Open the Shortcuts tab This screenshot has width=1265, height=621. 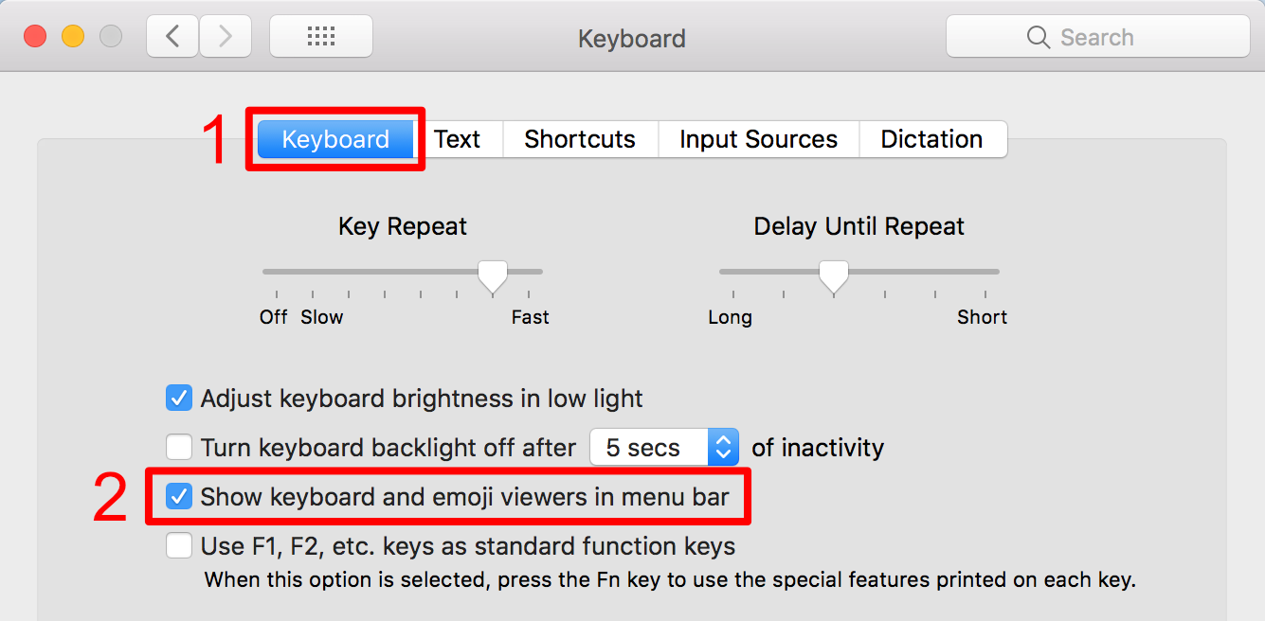[x=580, y=139]
